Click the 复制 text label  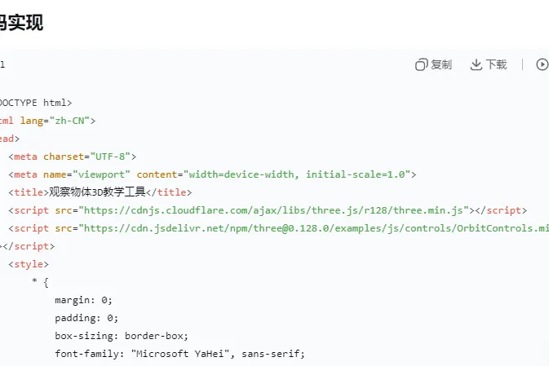(441, 64)
